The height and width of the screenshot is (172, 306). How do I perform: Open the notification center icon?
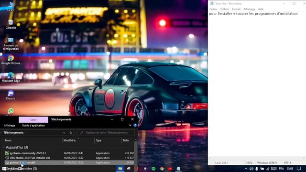point(299,169)
